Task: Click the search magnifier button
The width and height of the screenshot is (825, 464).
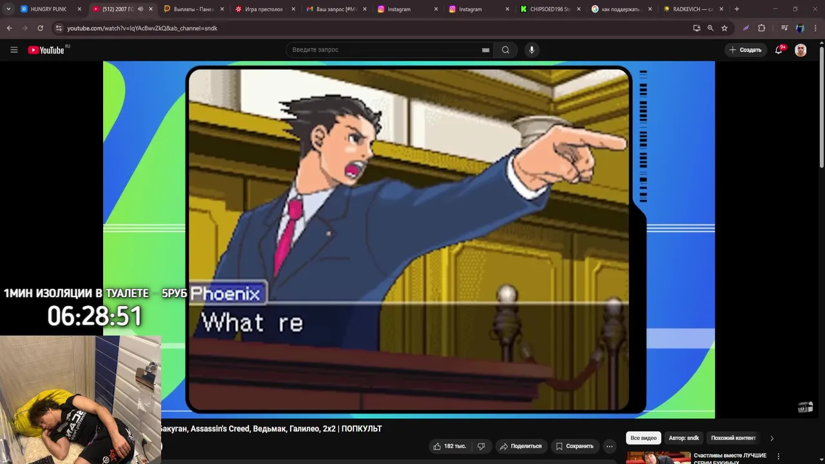Action: click(x=505, y=50)
